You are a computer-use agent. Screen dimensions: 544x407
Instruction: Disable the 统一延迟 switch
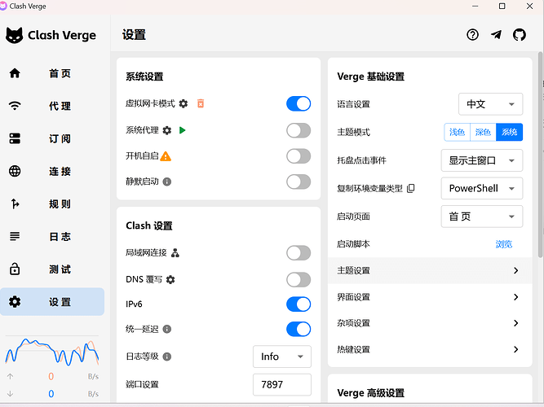[299, 329]
